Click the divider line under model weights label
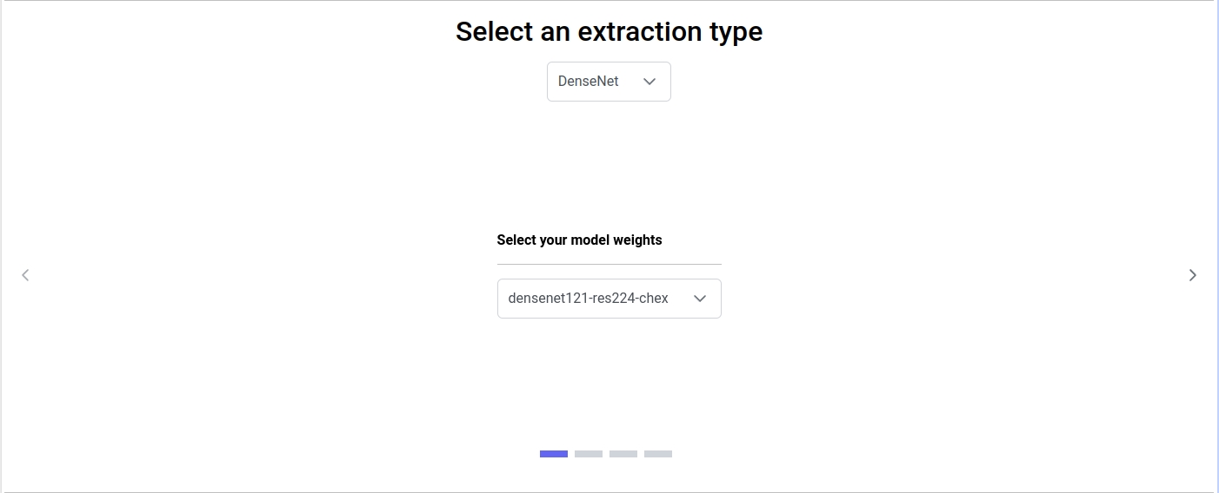This screenshot has width=1219, height=493. (x=609, y=264)
